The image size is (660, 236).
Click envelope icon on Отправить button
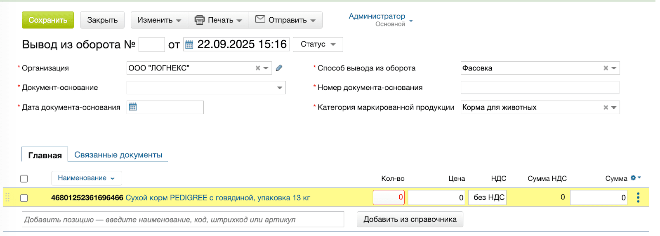260,19
